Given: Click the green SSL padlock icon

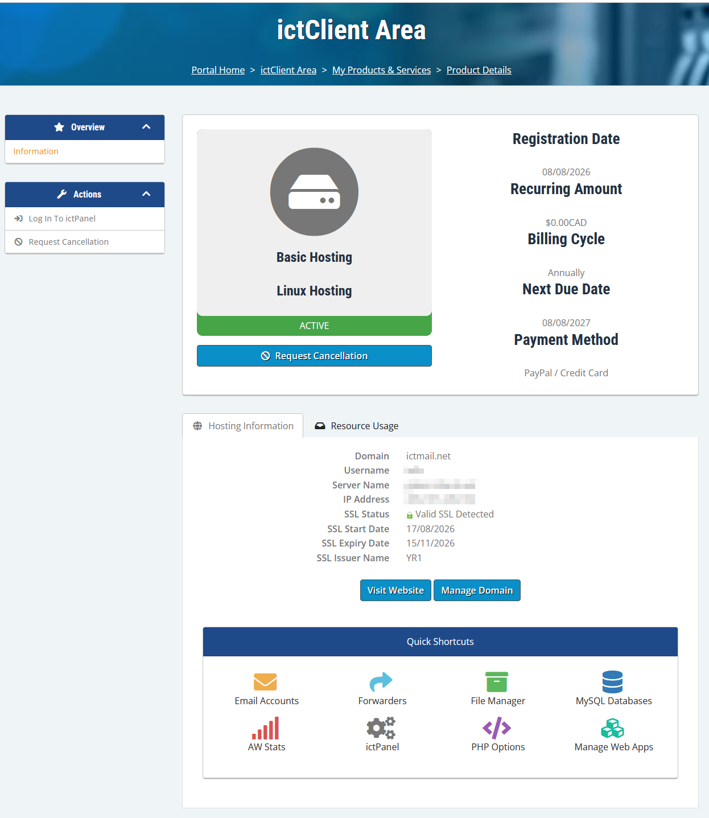Looking at the screenshot, I should [x=410, y=515].
